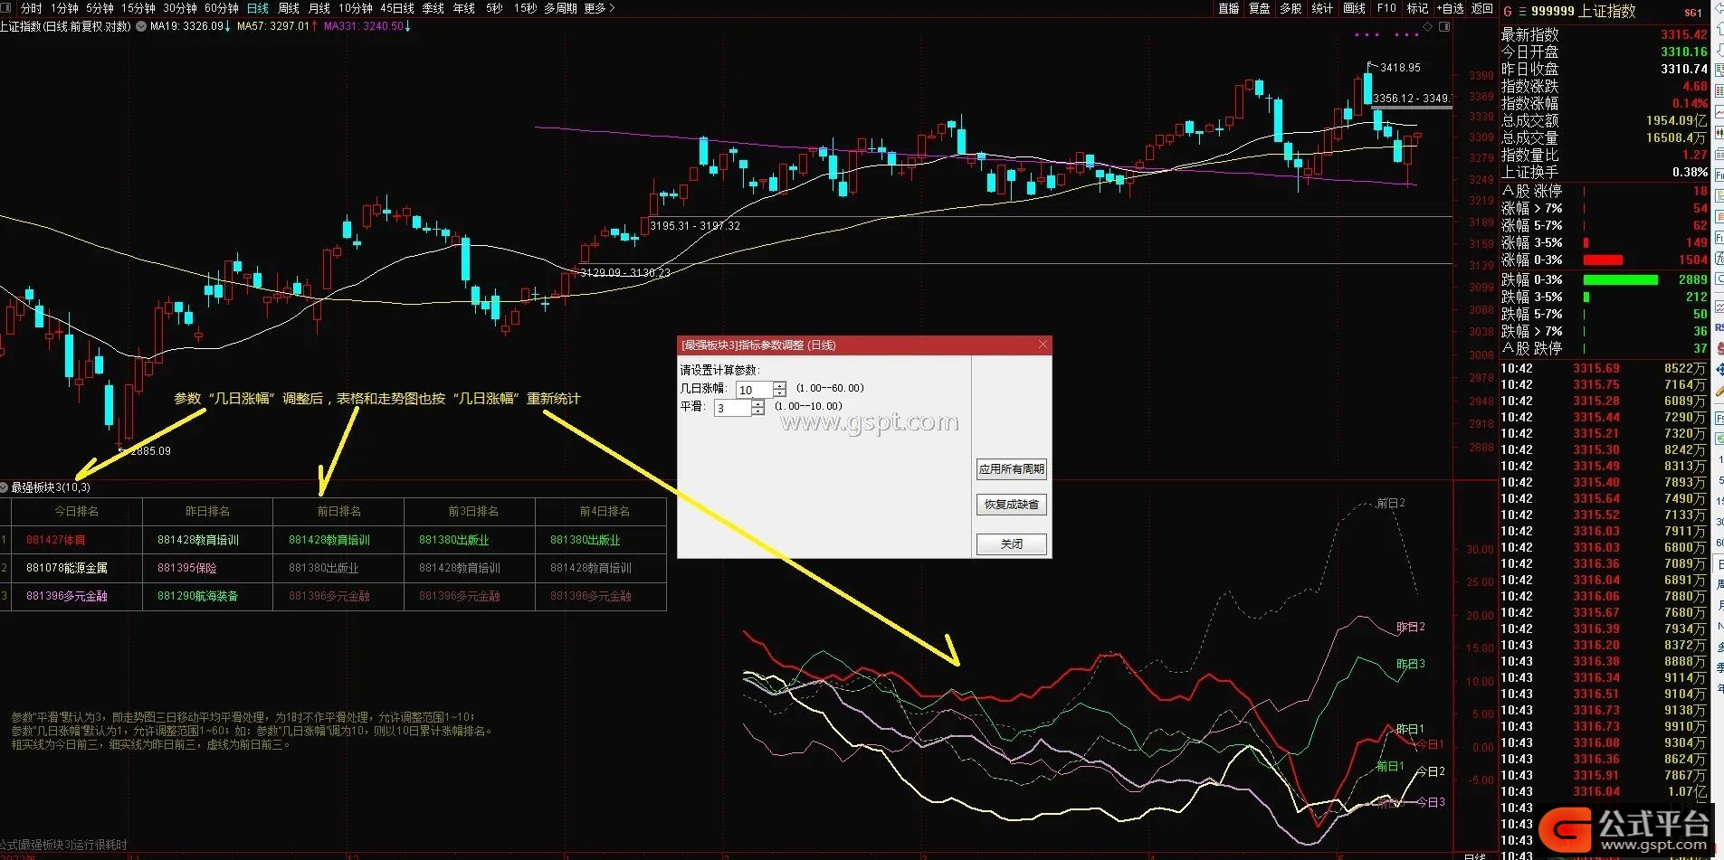Click the 平滑 value input field
The height and width of the screenshot is (860, 1724).
pos(732,408)
